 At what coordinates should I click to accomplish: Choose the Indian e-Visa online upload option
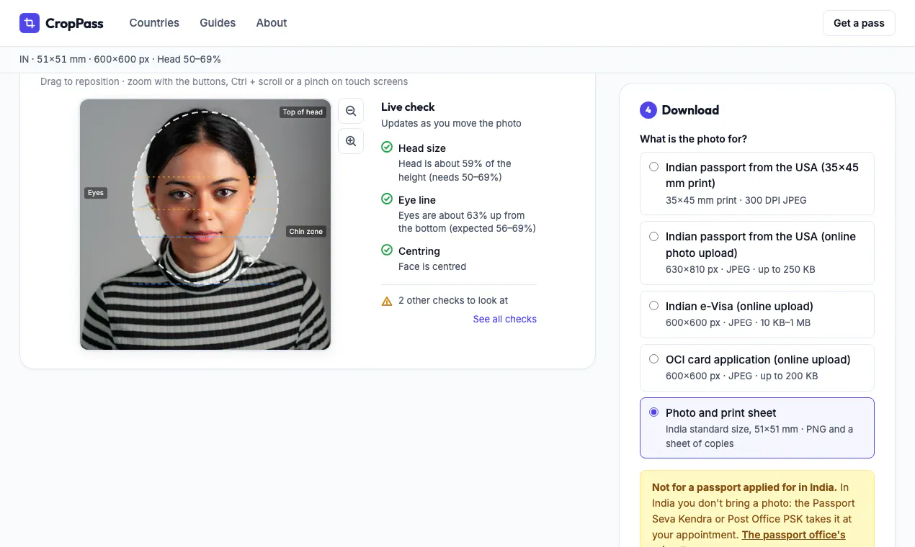tap(757, 315)
